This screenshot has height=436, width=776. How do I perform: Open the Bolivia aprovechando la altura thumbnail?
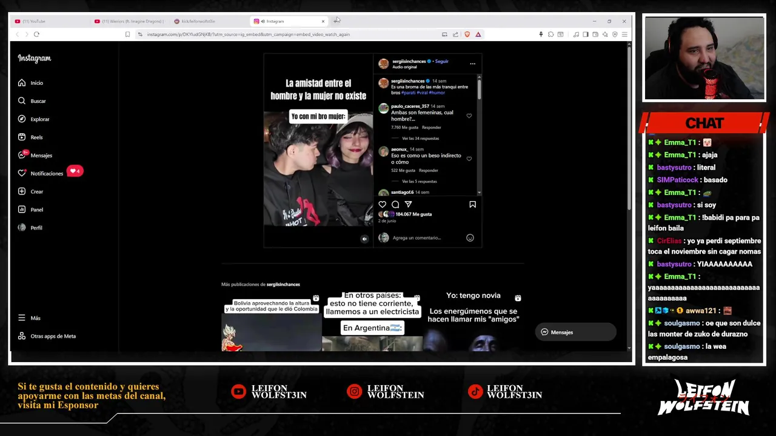pos(272,321)
